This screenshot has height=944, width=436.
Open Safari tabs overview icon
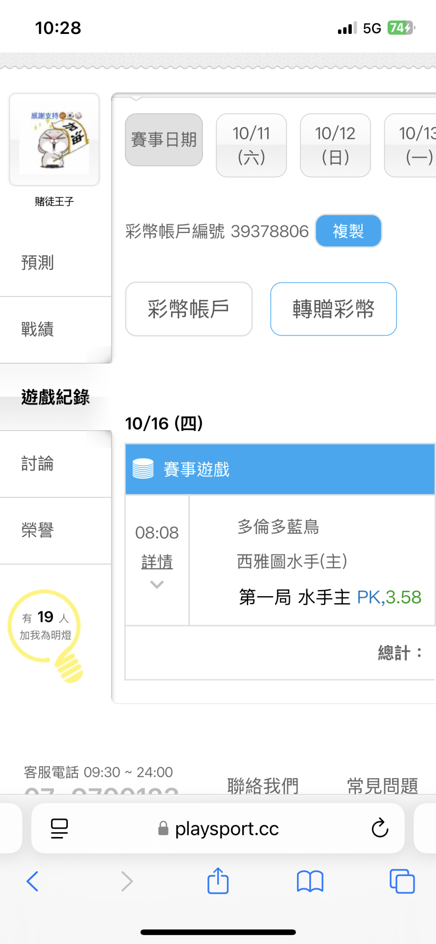click(402, 881)
